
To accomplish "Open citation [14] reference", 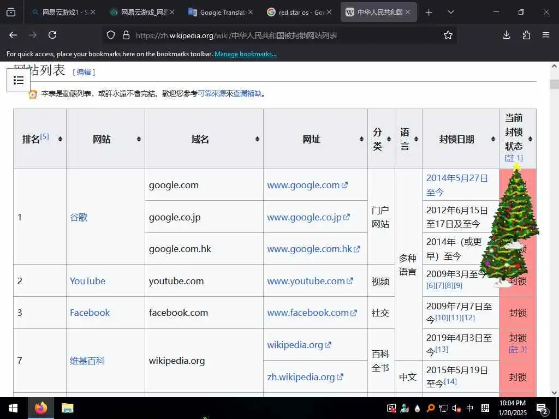I will coord(450,381).
